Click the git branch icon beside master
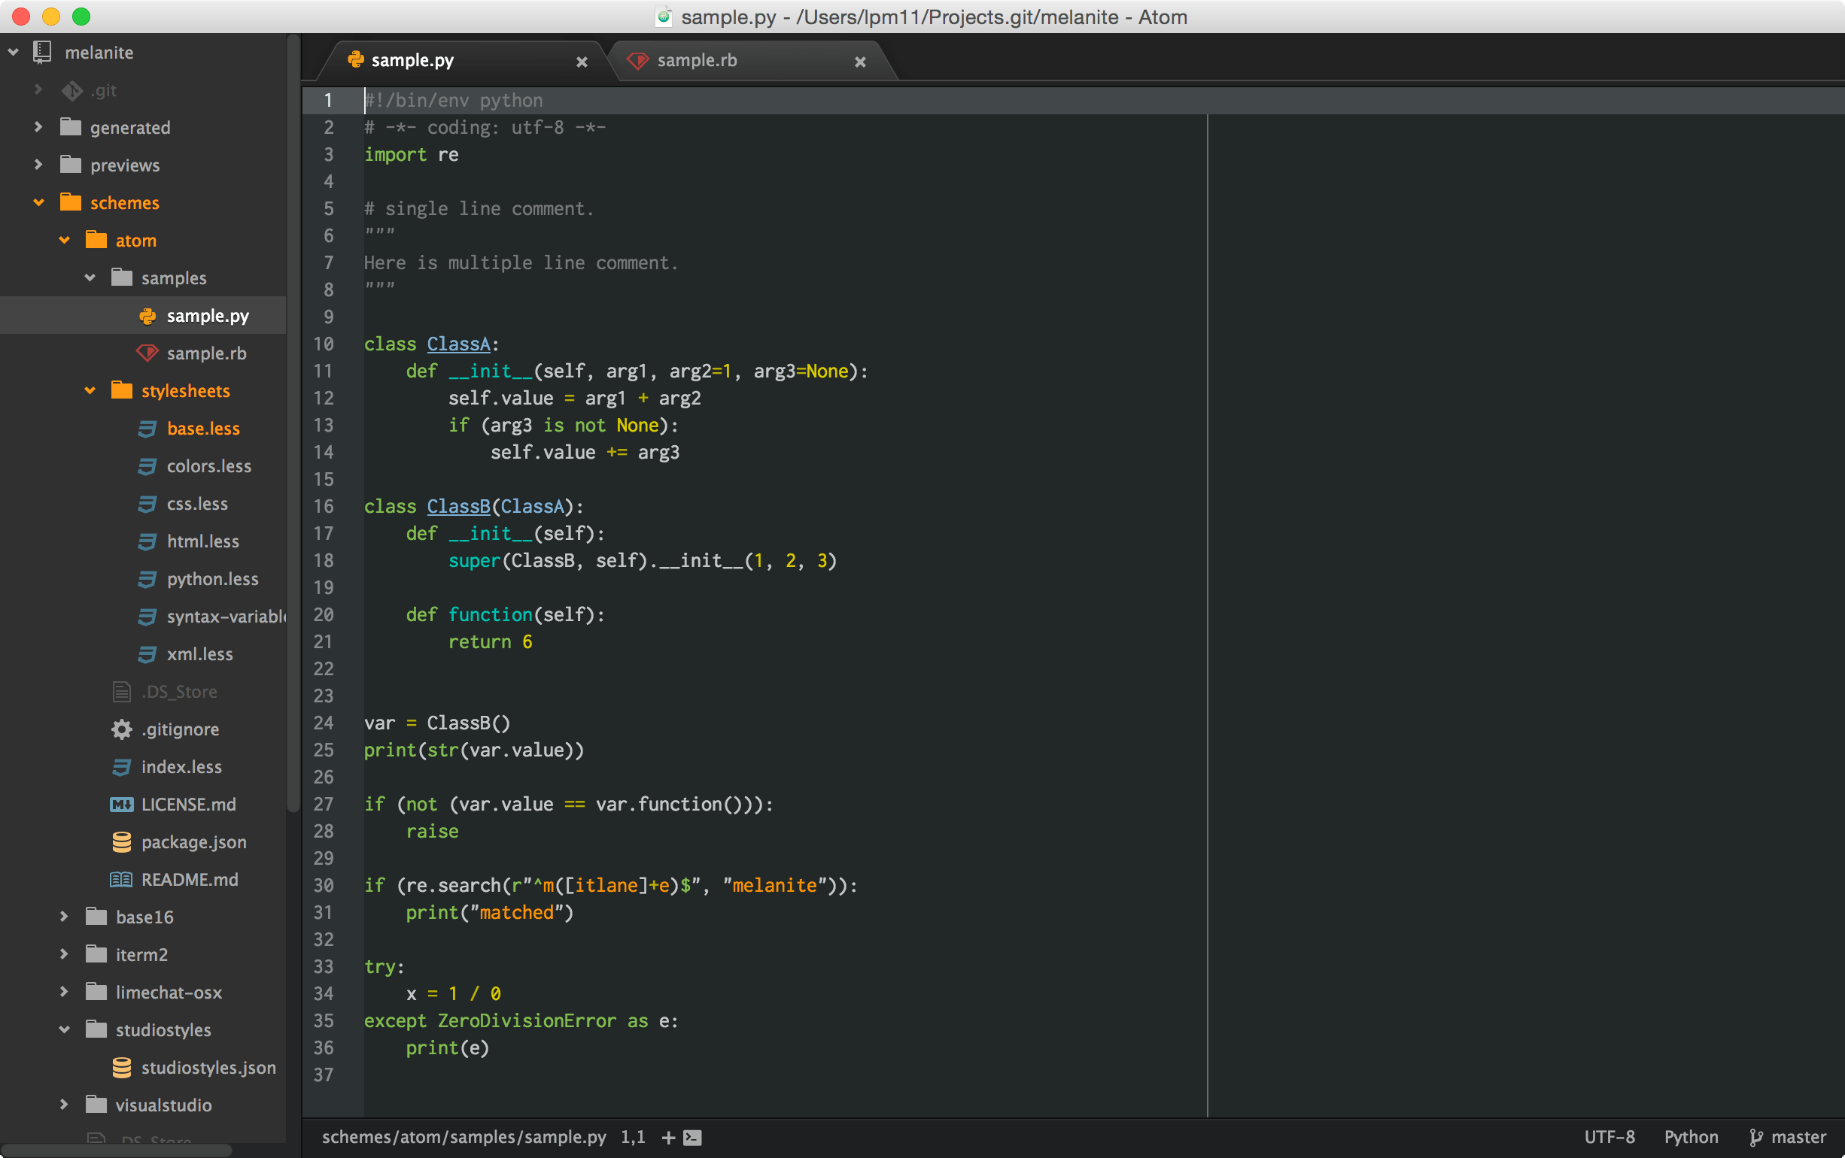1845x1158 pixels. point(1756,1137)
